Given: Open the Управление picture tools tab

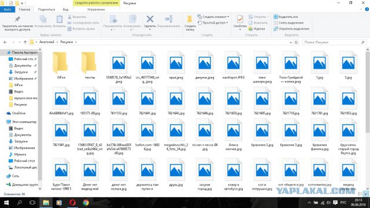Looking at the screenshot, I should tap(96, 9).
